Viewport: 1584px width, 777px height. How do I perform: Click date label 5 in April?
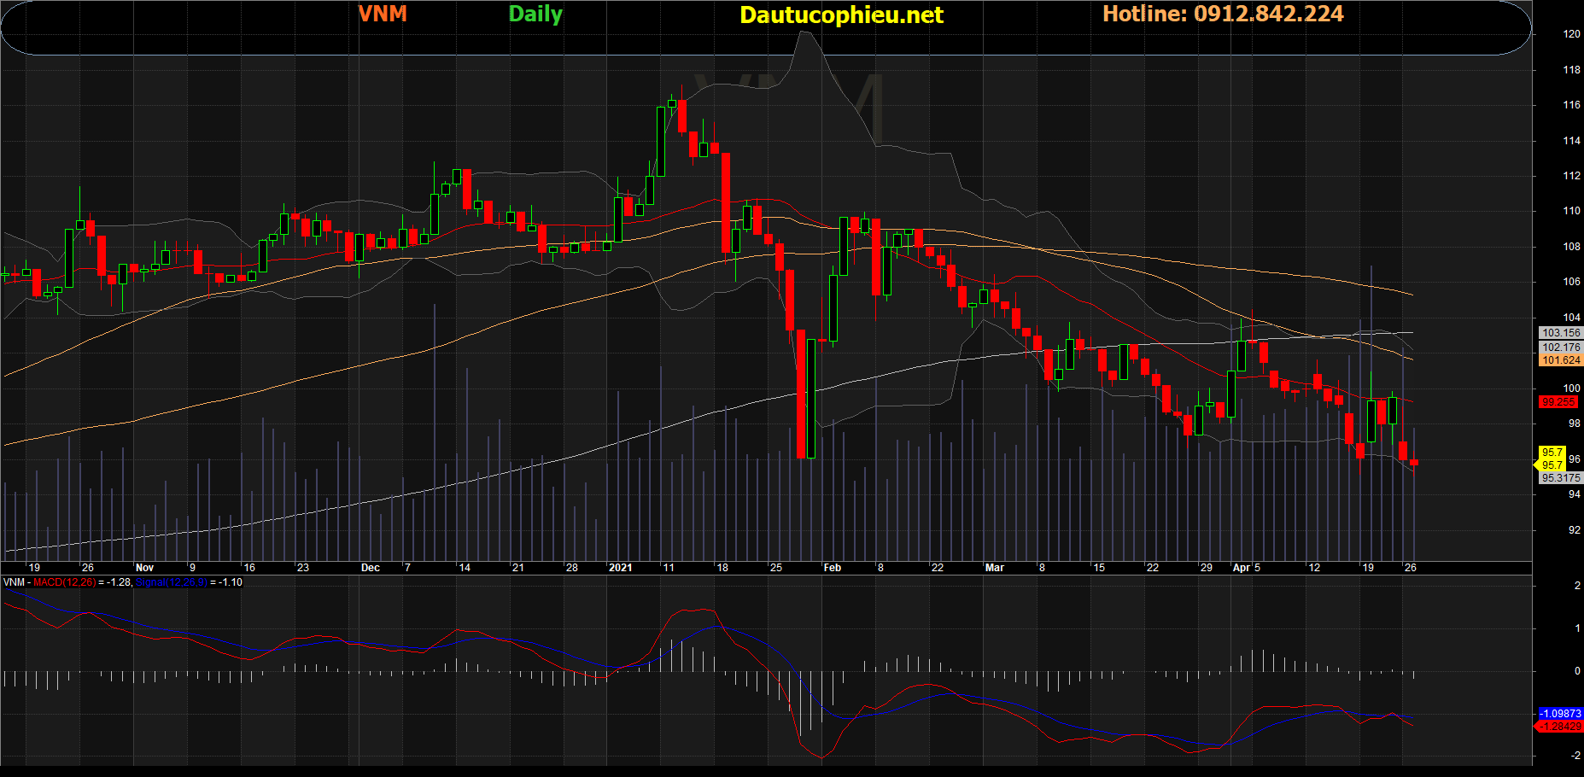1257,568
